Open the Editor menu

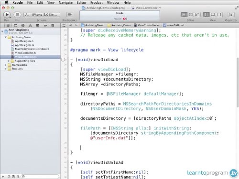(81, 2)
